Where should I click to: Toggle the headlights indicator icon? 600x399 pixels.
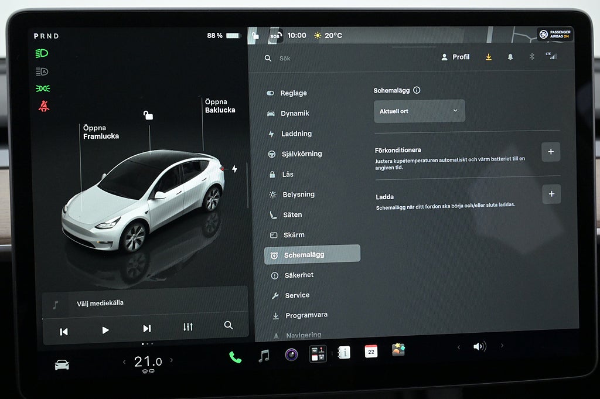pos(42,53)
